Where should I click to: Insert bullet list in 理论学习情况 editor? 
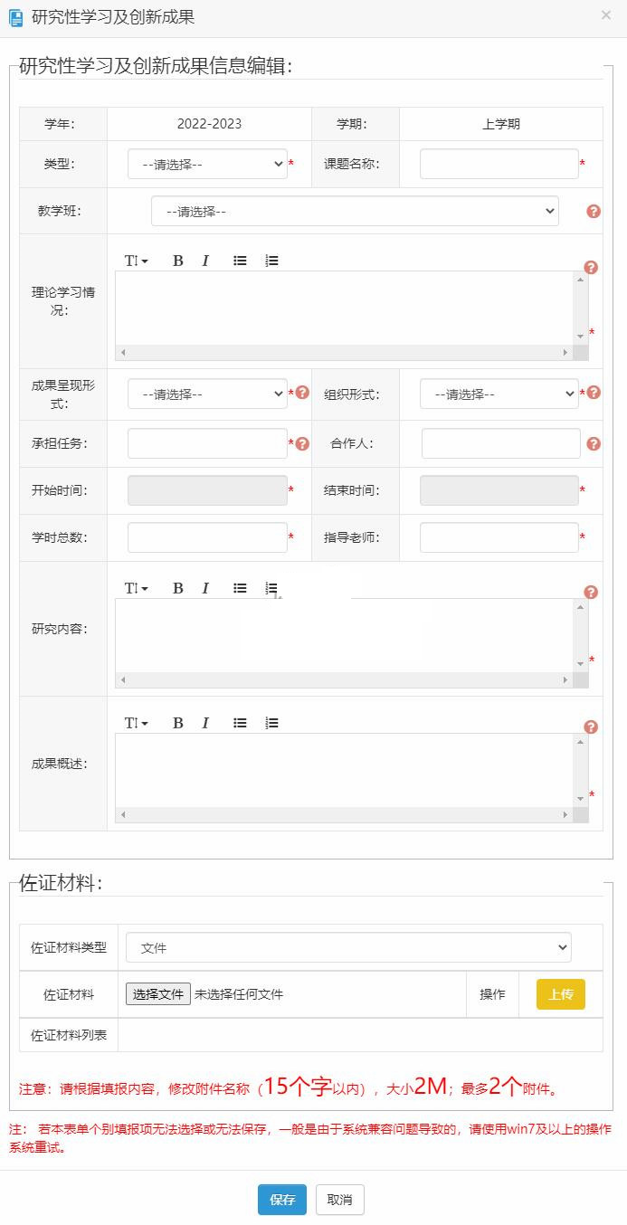click(x=240, y=261)
